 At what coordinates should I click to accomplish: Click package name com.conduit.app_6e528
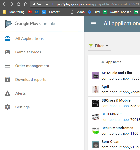coord(121,106)
